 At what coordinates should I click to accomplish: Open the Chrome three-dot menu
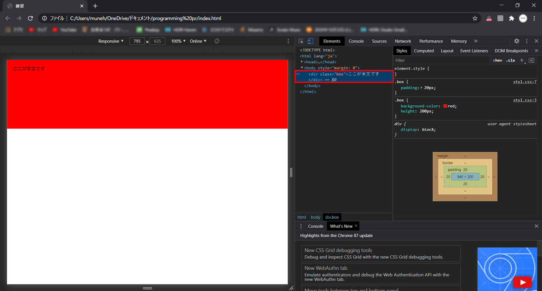[535, 19]
